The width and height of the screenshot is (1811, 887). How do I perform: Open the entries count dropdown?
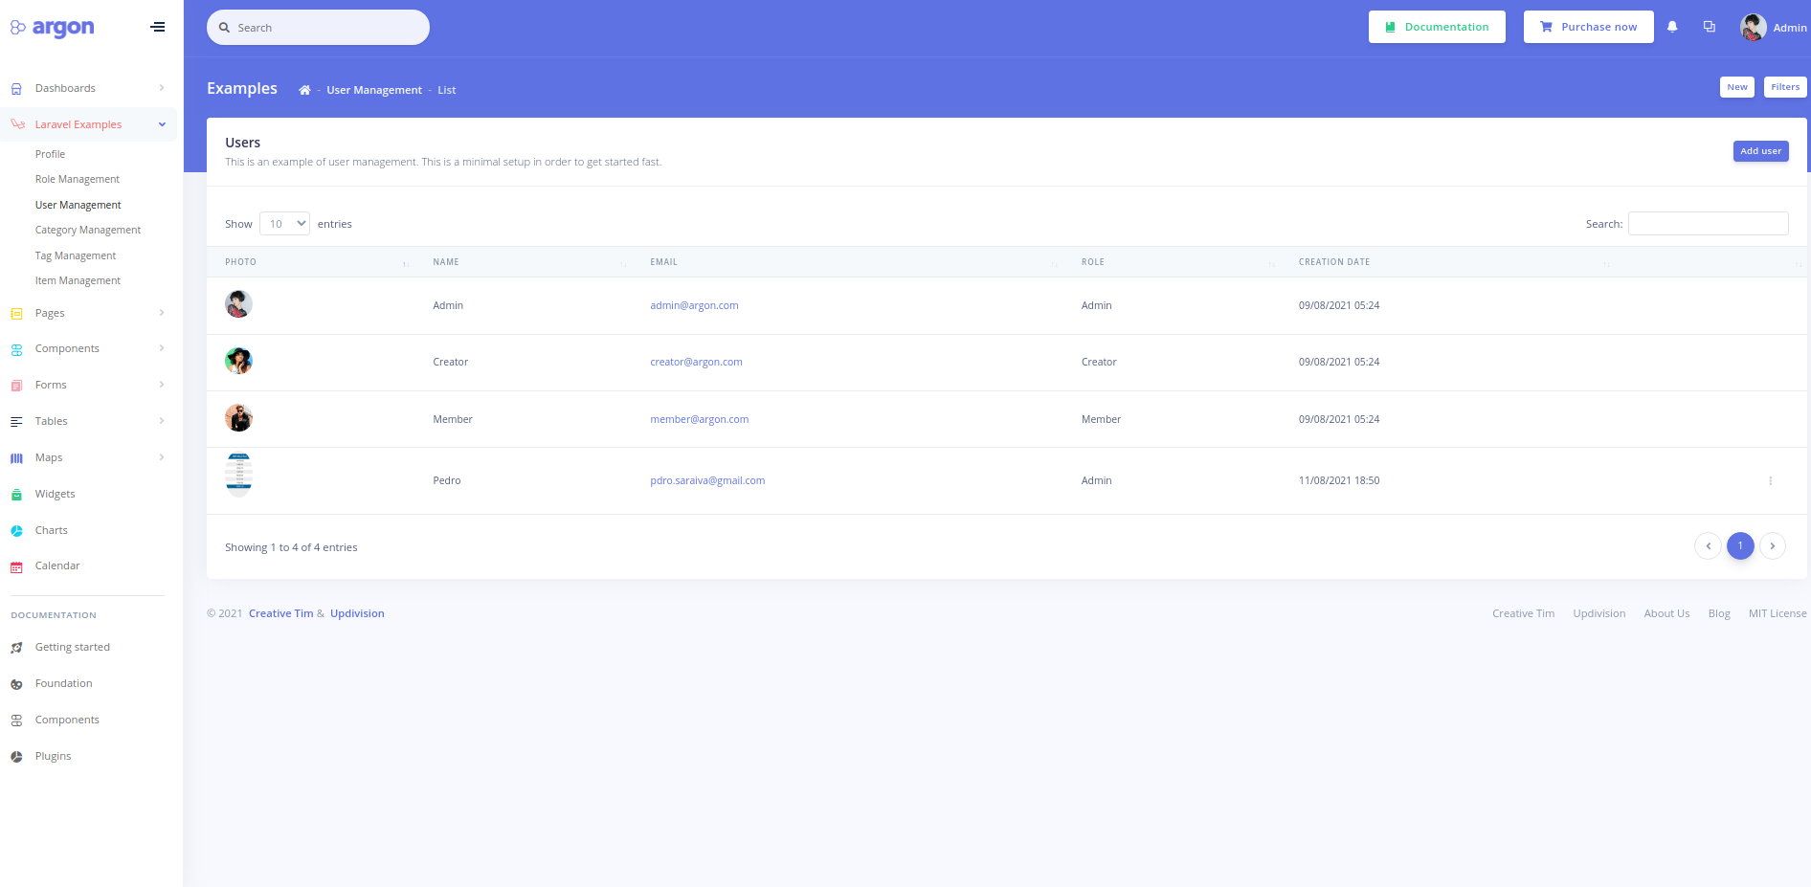pos(284,224)
